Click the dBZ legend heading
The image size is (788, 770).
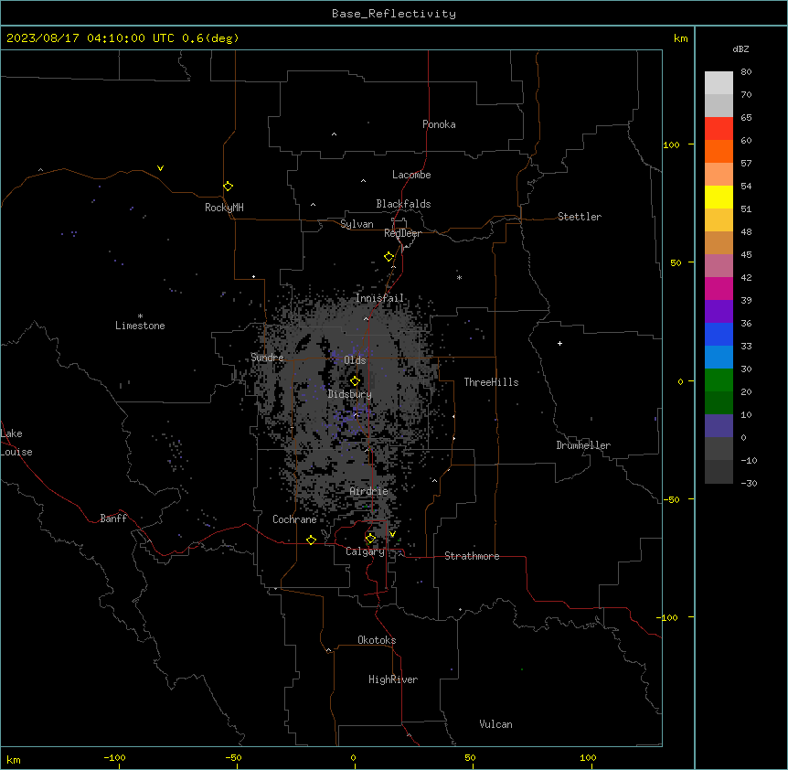[740, 48]
